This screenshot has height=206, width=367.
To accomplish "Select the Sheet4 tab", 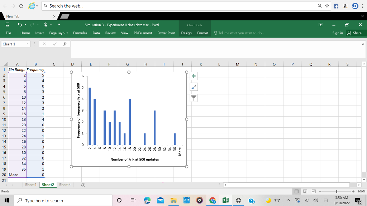I will 65,185.
